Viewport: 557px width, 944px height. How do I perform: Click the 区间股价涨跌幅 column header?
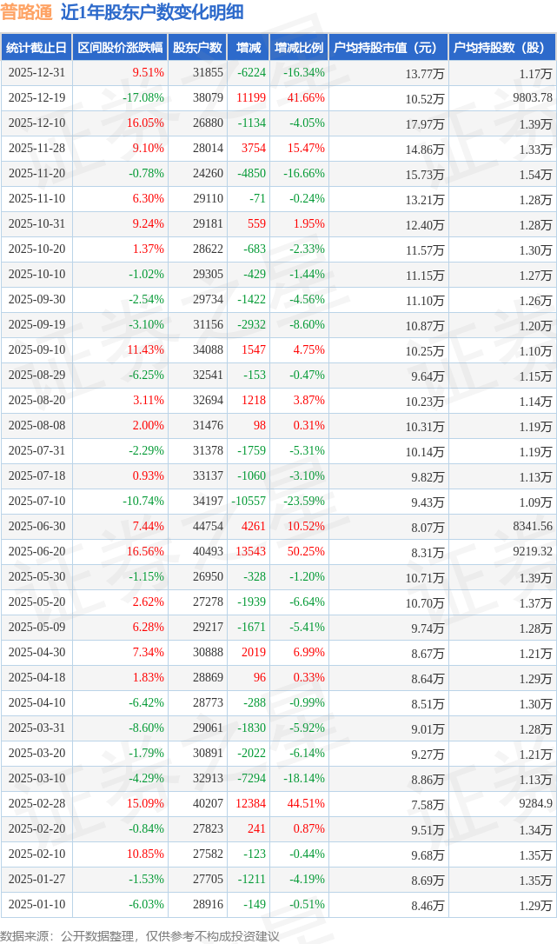pyautogui.click(x=119, y=48)
